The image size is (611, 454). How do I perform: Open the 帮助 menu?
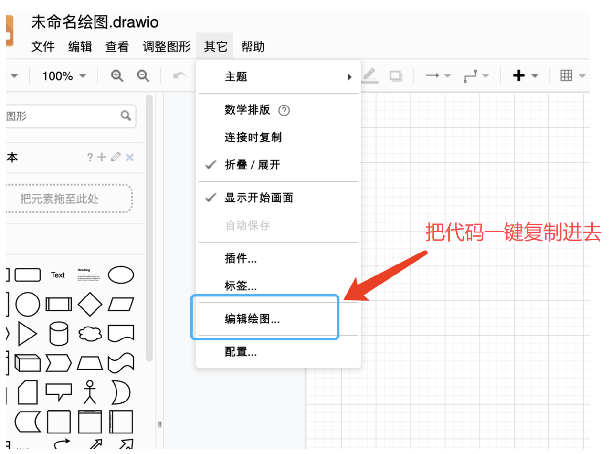click(x=253, y=46)
